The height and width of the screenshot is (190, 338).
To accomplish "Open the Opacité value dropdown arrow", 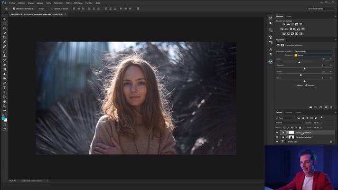I will pyautogui.click(x=321, y=123).
